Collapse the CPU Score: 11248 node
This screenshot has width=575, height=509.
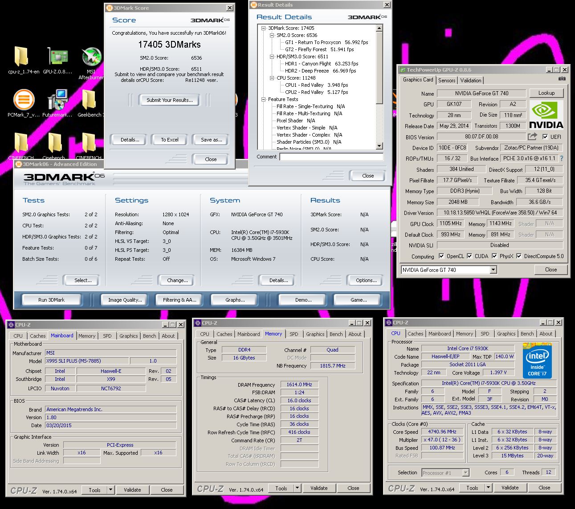(272, 78)
